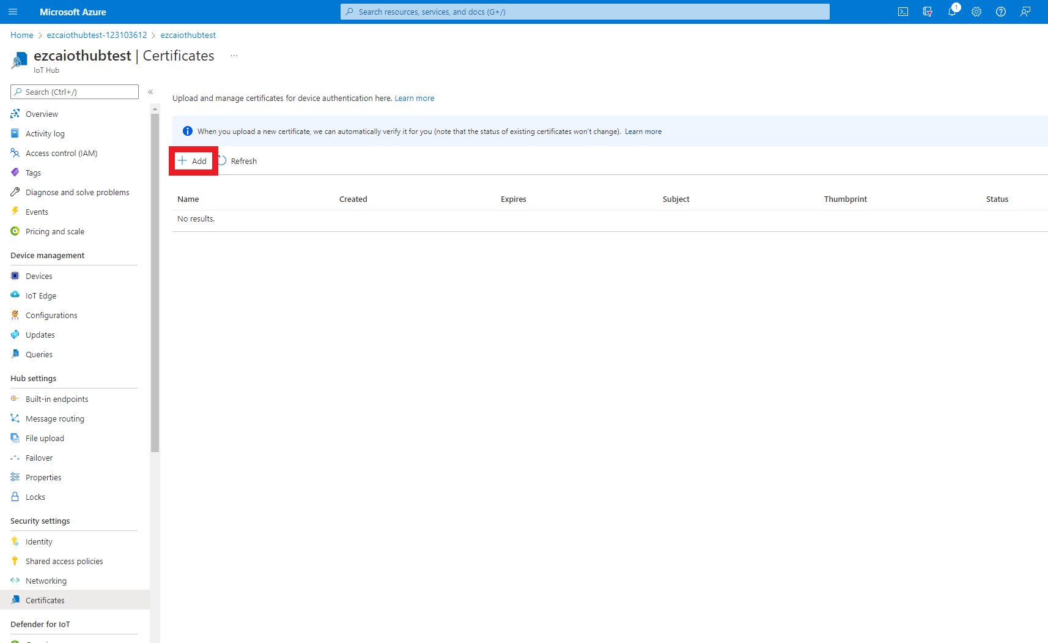
Task: Click the ezcaiothubtest breadcrumb link
Action: point(188,35)
